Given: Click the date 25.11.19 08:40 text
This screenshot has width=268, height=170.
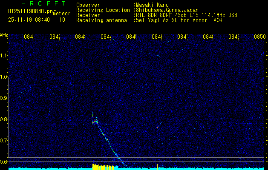Looking at the screenshot, I should [x=29, y=20].
